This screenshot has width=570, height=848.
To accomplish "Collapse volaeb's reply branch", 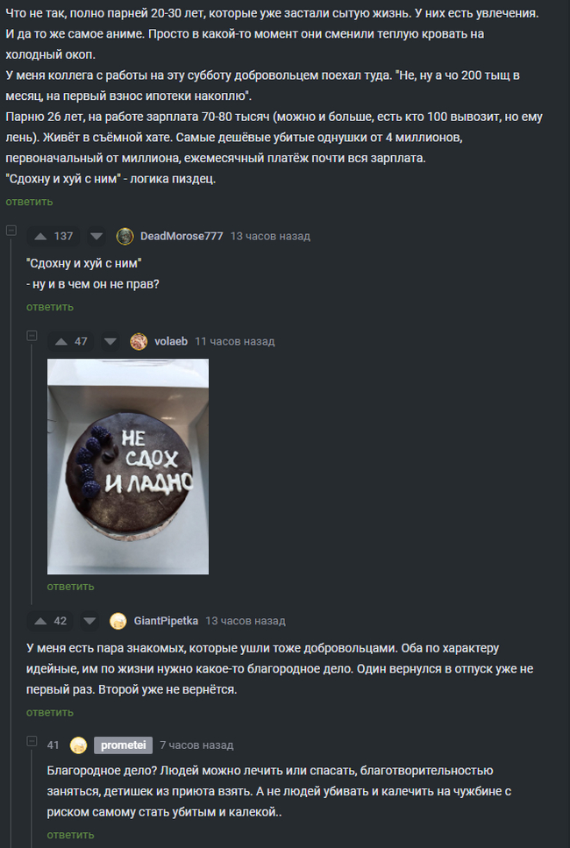I will click(32, 337).
